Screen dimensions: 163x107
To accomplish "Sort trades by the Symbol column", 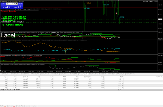I will [x=25, y=77].
